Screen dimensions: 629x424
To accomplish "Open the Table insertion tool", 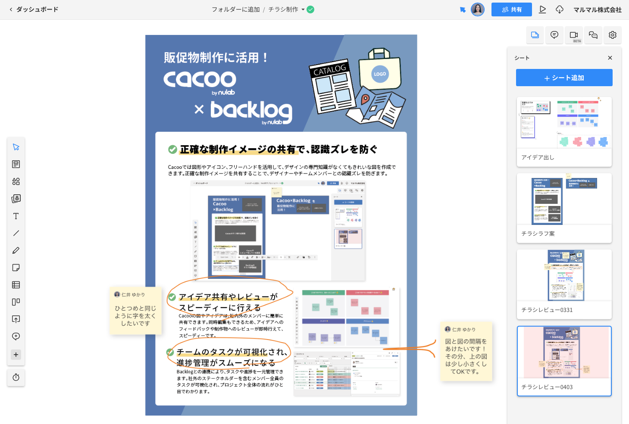I will pos(16,284).
